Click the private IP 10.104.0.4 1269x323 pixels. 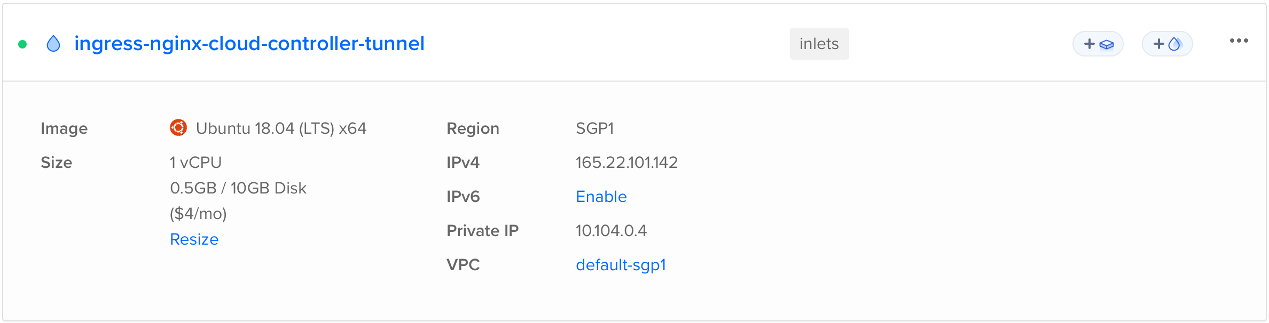[612, 230]
